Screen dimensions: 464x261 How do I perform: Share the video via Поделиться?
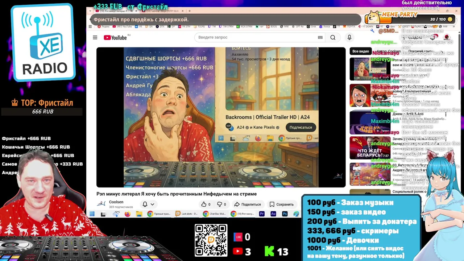point(248,204)
